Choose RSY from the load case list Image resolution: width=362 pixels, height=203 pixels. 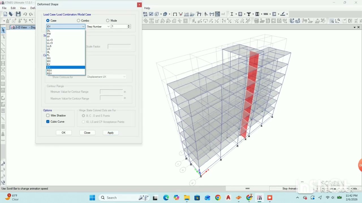66,74
